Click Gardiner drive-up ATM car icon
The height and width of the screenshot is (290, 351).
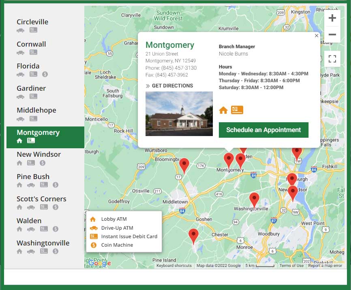pyautogui.click(x=20, y=96)
